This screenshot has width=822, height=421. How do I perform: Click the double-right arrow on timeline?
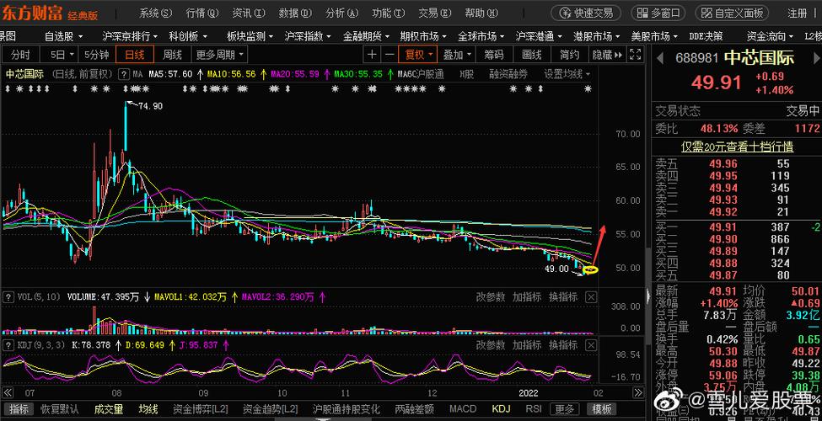tap(637, 392)
